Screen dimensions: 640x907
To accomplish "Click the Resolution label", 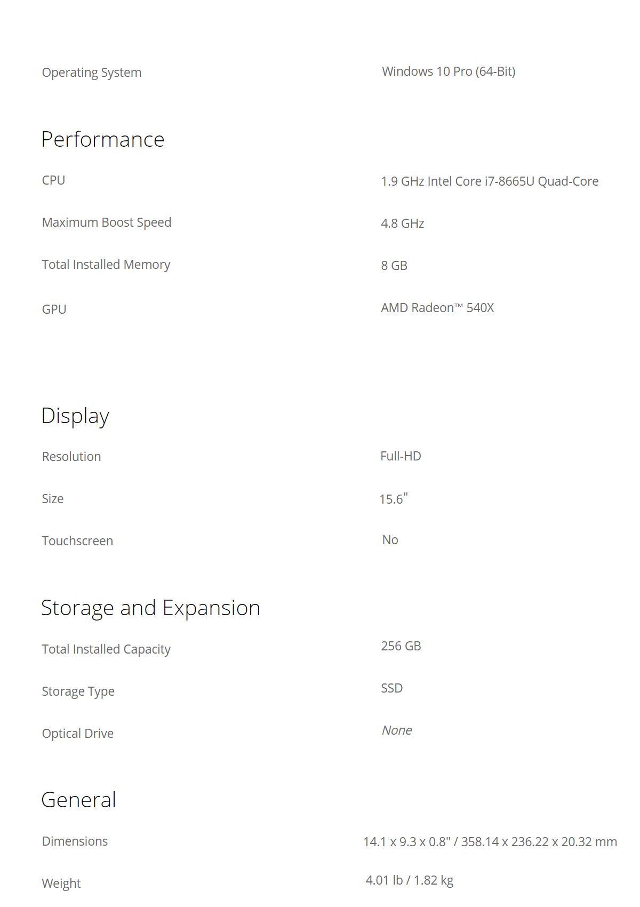I will [x=71, y=457].
